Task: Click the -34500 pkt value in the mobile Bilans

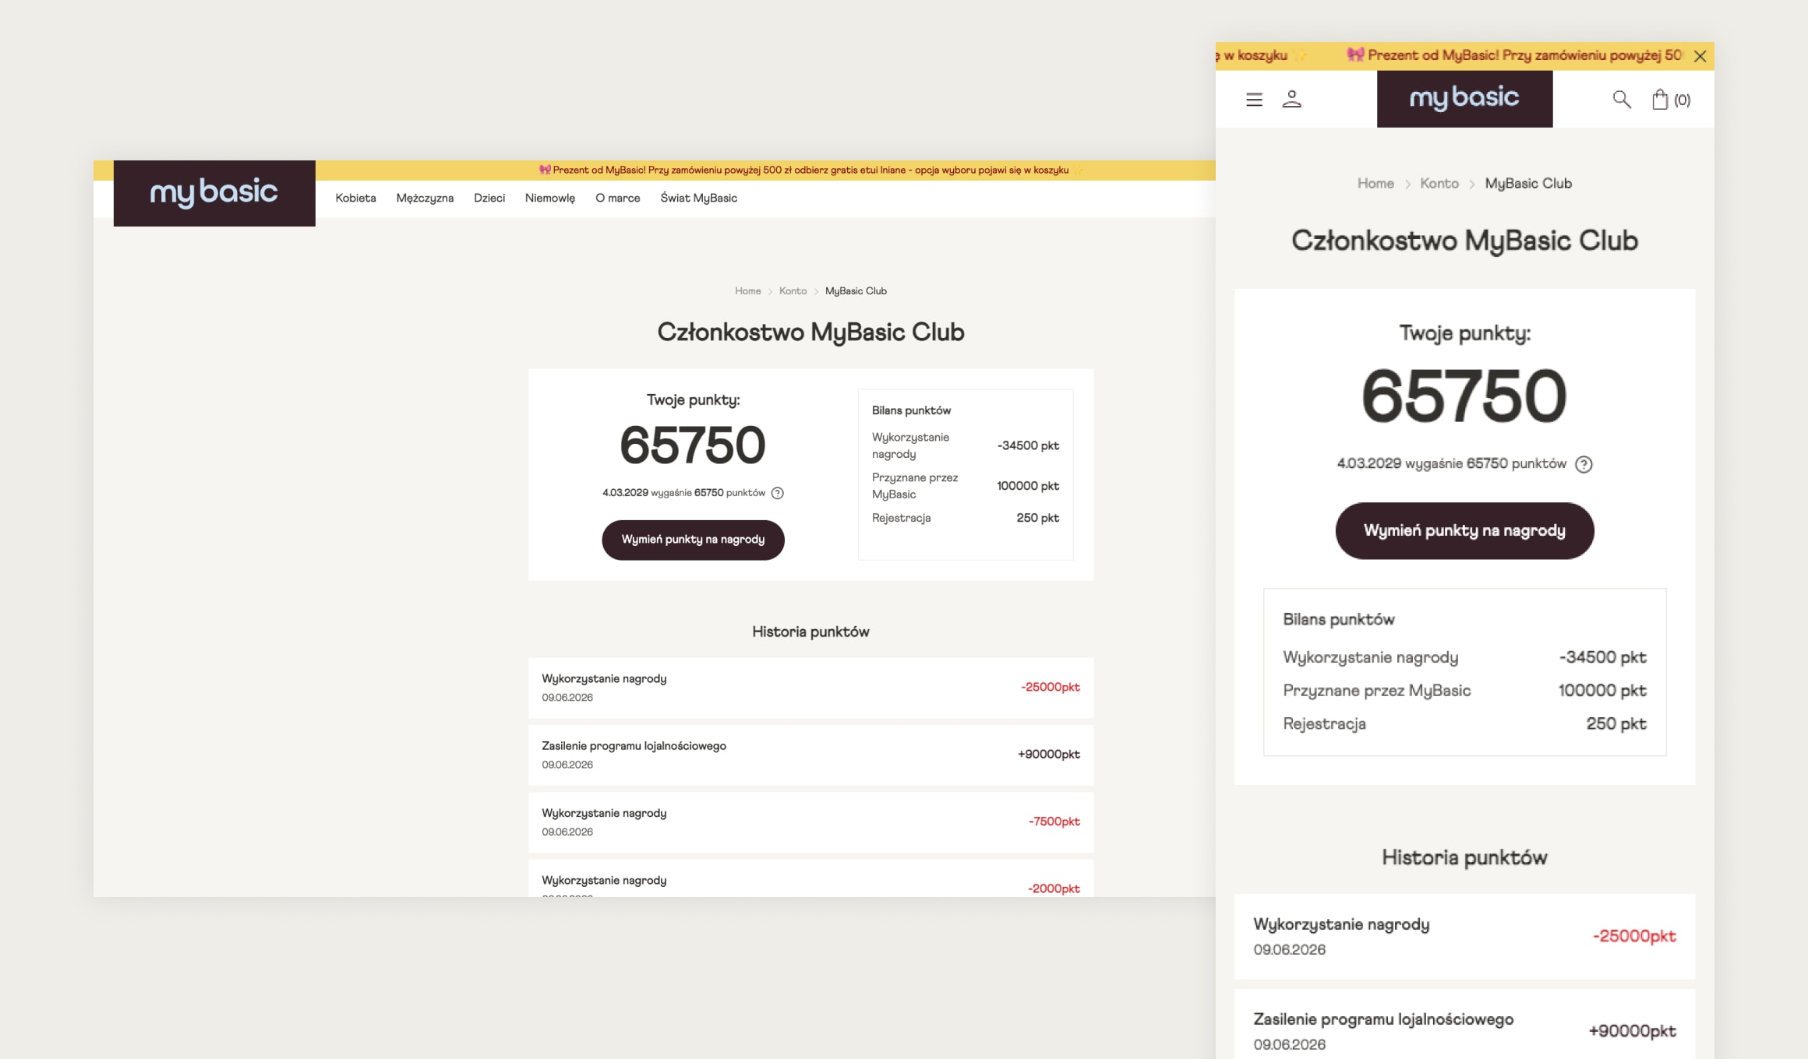Action: click(x=1602, y=657)
